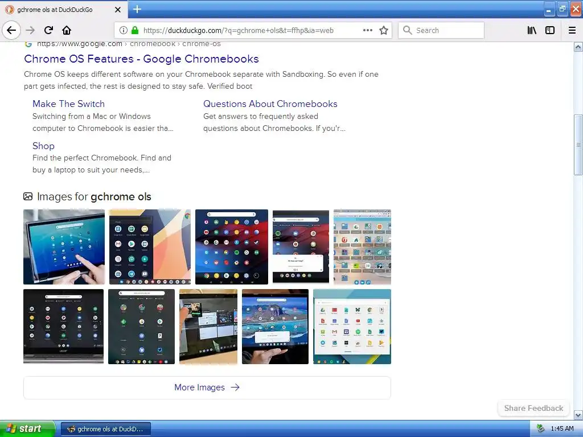Open thumbnail of finger touching Chromebook screen

[64, 247]
